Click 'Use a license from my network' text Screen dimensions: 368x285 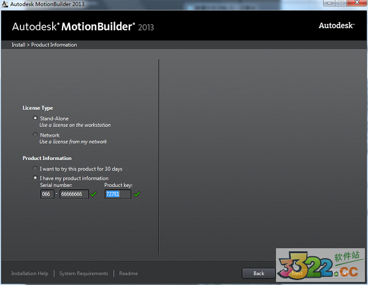[x=73, y=142]
